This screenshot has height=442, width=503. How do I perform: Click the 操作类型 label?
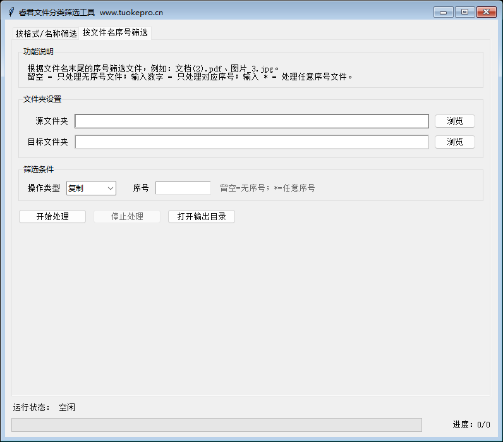(44, 188)
